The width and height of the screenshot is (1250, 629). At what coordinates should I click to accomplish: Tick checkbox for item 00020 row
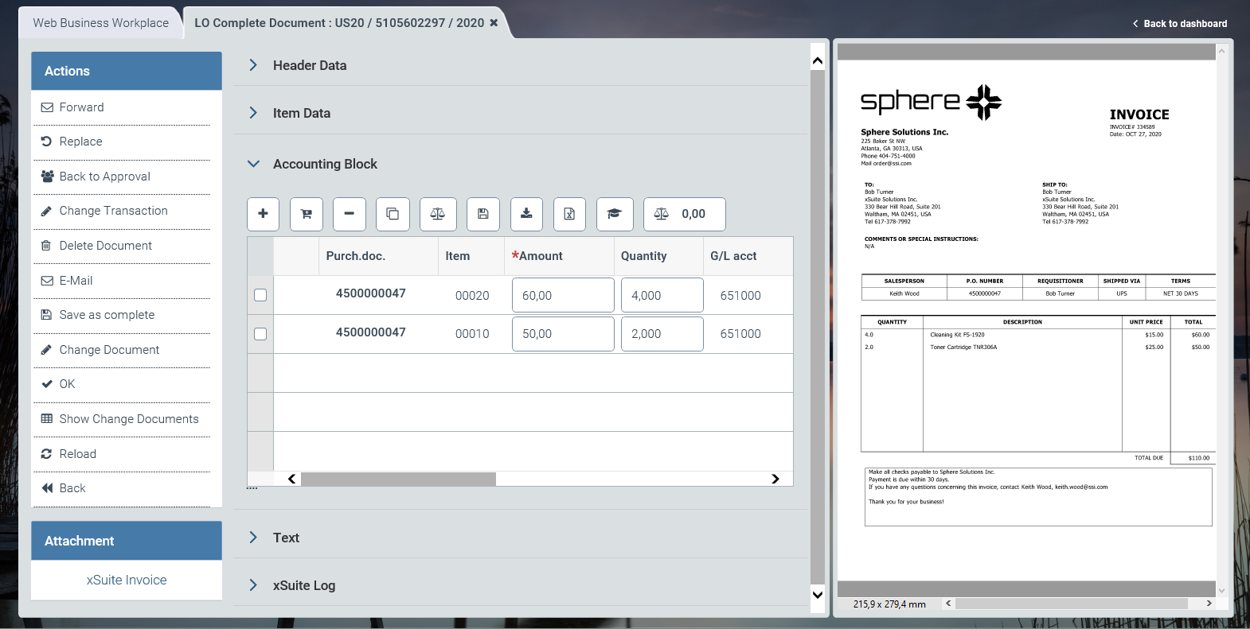coord(260,295)
